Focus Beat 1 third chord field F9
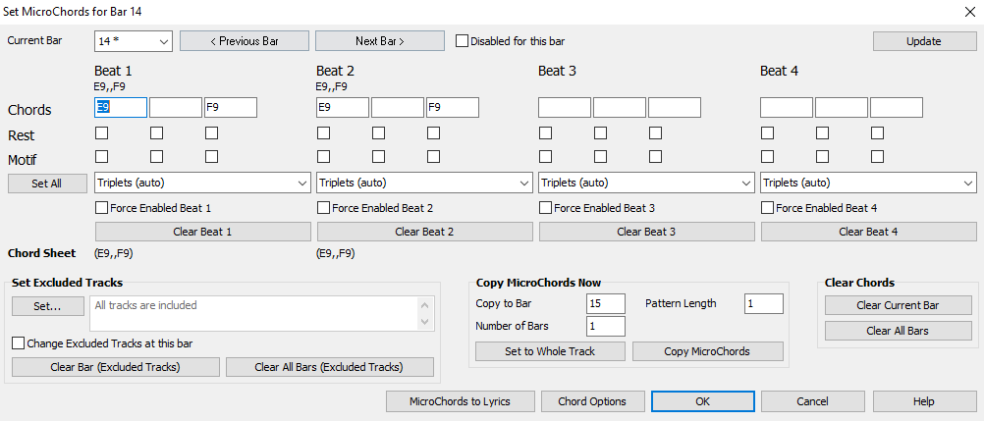Screen dimensions: 984x421 pyautogui.click(x=231, y=107)
